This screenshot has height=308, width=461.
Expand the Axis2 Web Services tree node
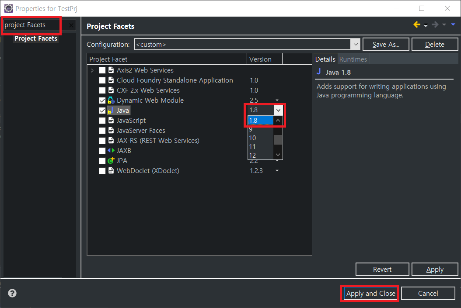point(92,70)
